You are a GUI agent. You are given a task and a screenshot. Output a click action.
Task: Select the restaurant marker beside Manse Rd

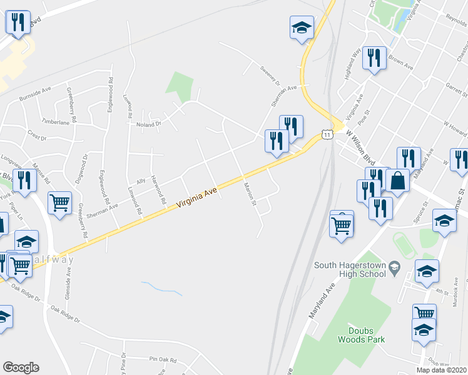(25, 182)
